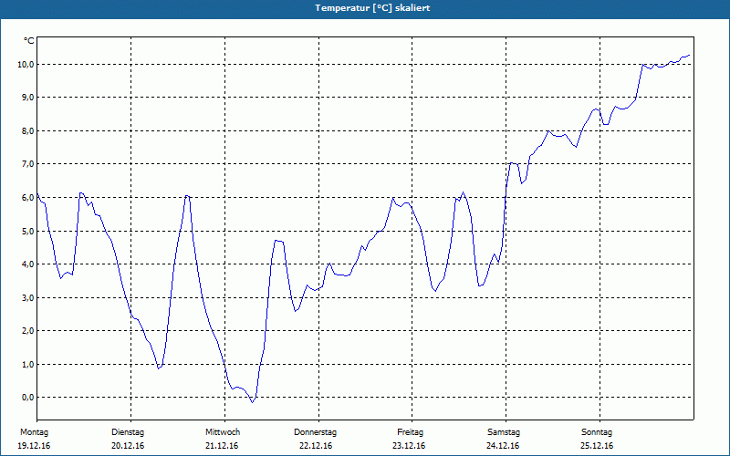Click the °C axis unit label
Screen dimensions: 730x456
pos(29,41)
